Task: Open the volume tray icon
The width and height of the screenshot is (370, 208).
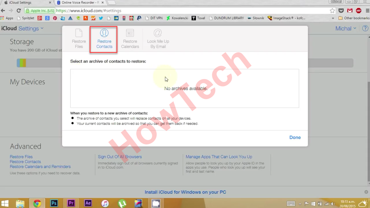Action: [333, 203]
